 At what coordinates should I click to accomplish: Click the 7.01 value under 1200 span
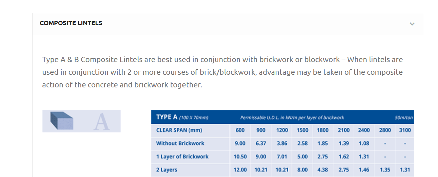[x=282, y=156]
